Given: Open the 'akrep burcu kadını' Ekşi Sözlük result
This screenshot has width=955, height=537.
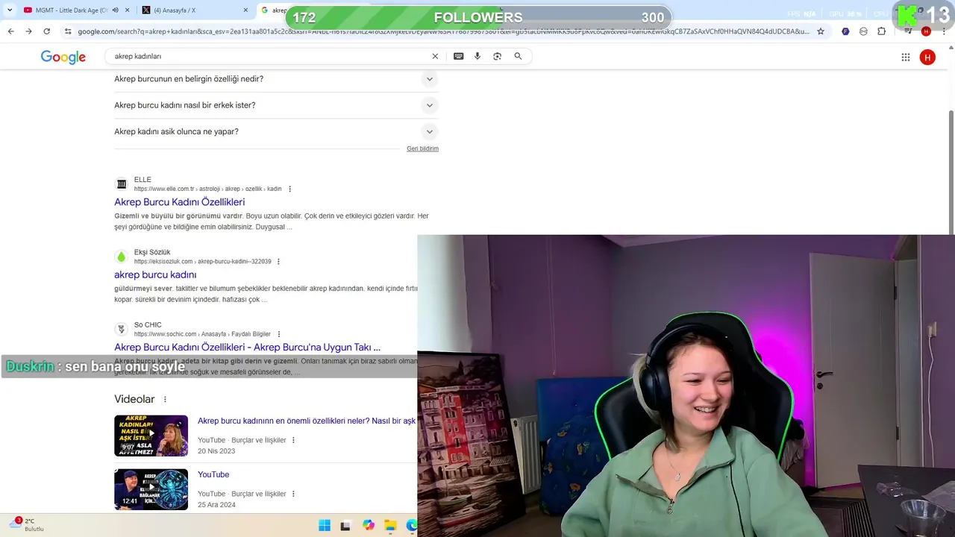Looking at the screenshot, I should coord(155,274).
